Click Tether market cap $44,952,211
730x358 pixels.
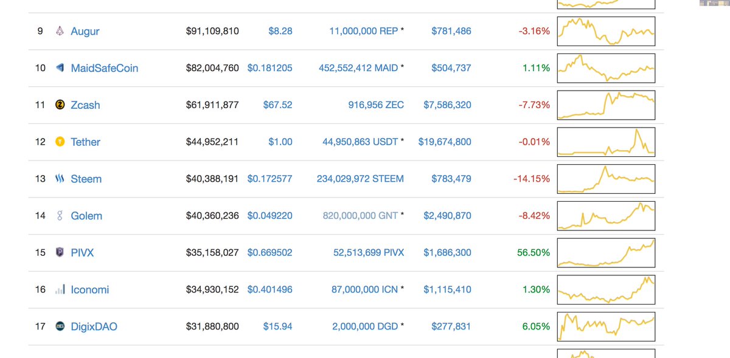coord(212,142)
